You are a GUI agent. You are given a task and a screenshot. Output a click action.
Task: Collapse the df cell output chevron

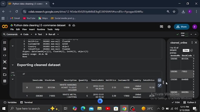point(13,79)
